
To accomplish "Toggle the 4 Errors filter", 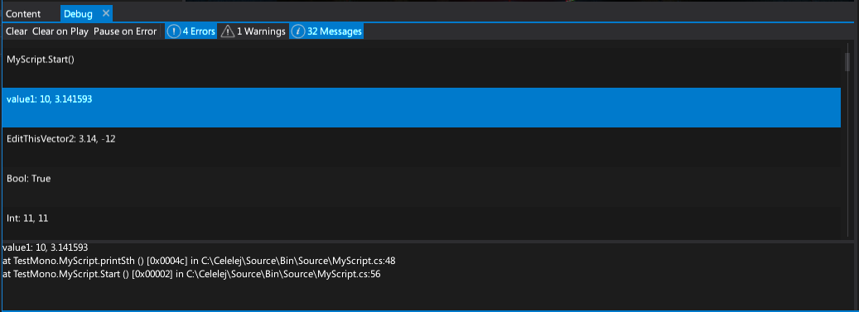I will 191,31.
